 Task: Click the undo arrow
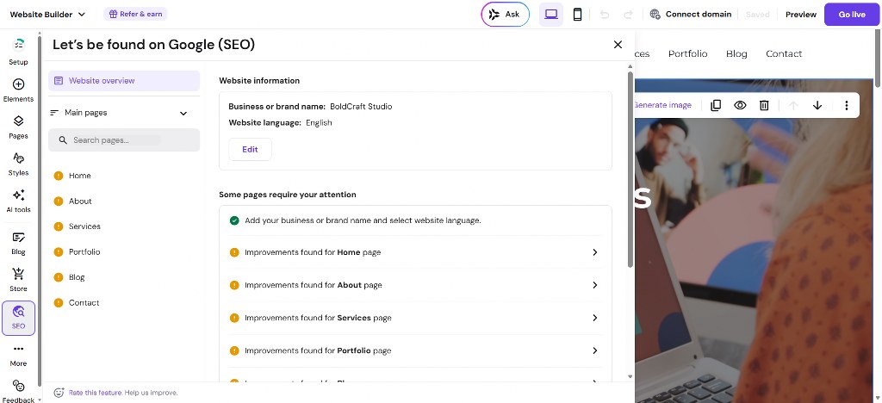605,15
